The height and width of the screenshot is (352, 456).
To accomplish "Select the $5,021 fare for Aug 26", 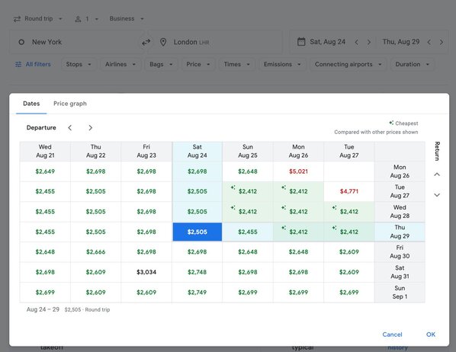I will [x=298, y=171].
